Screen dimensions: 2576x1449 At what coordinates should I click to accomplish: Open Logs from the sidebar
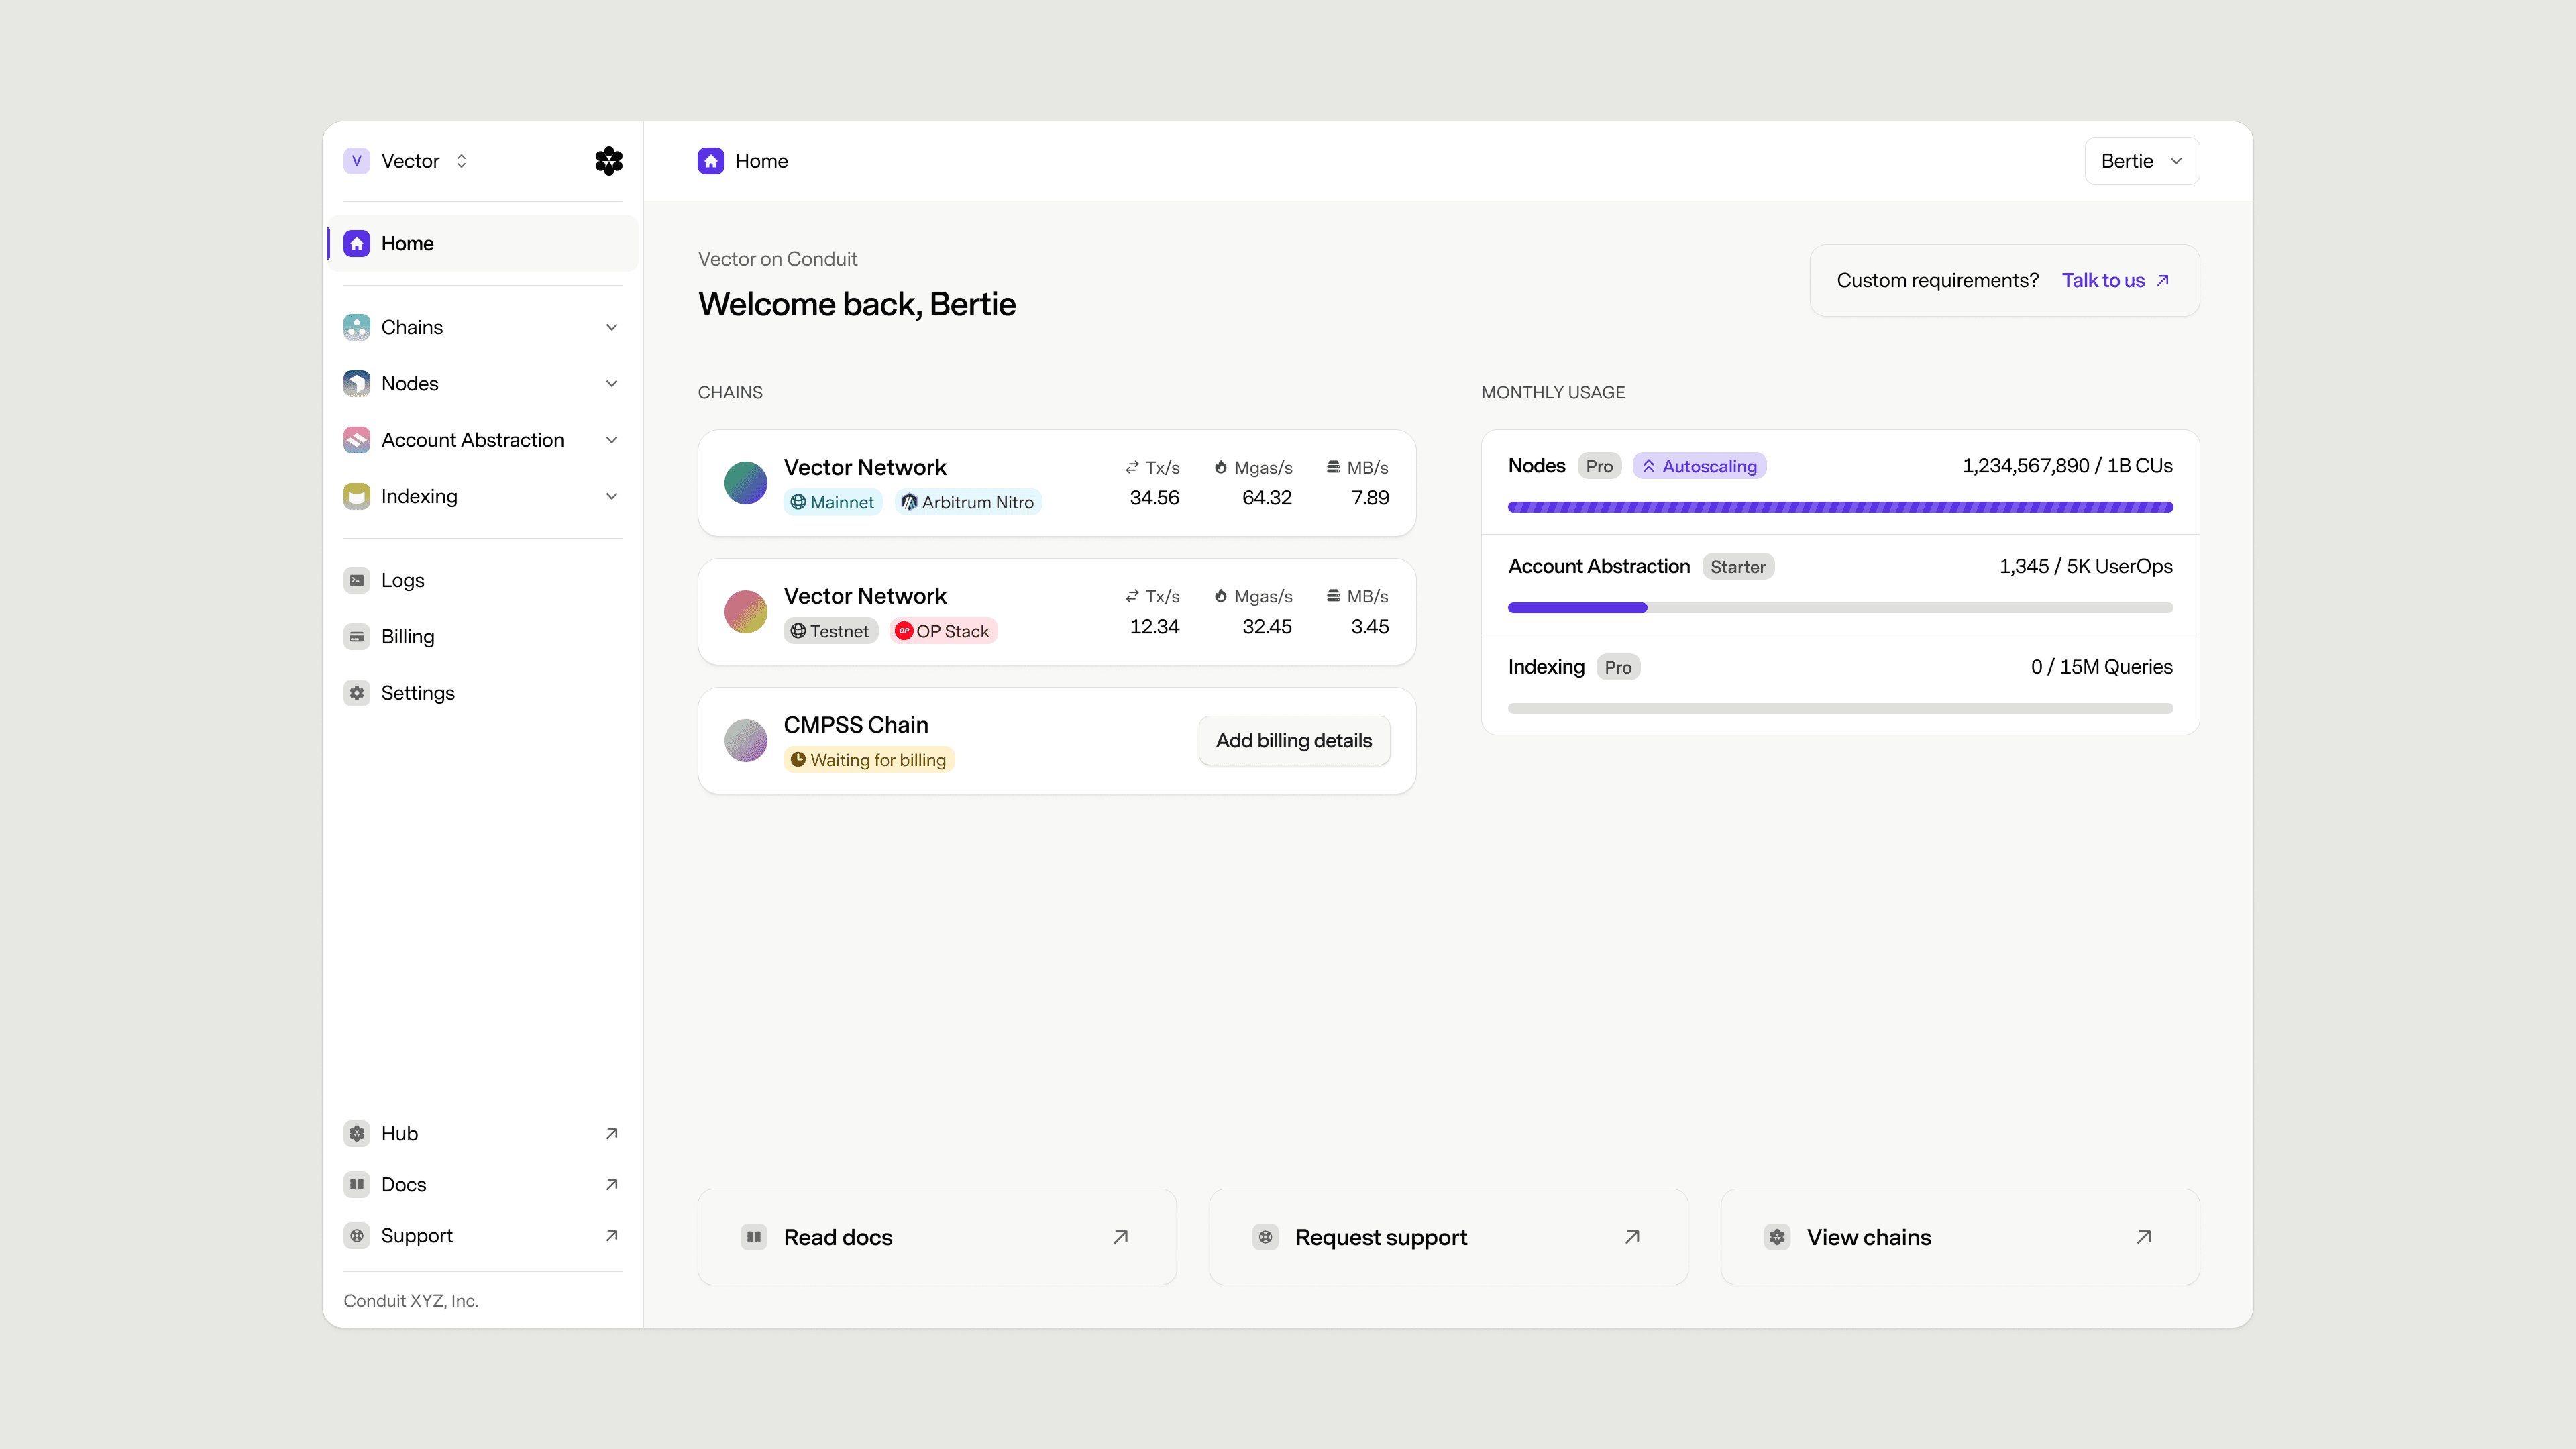click(x=402, y=580)
